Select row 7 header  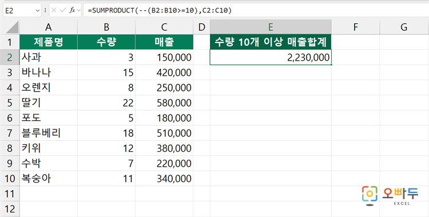coord(10,133)
